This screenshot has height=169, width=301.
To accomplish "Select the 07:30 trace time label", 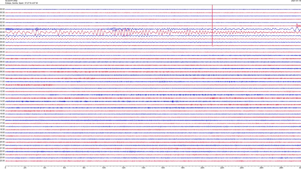I will coord(2,59).
